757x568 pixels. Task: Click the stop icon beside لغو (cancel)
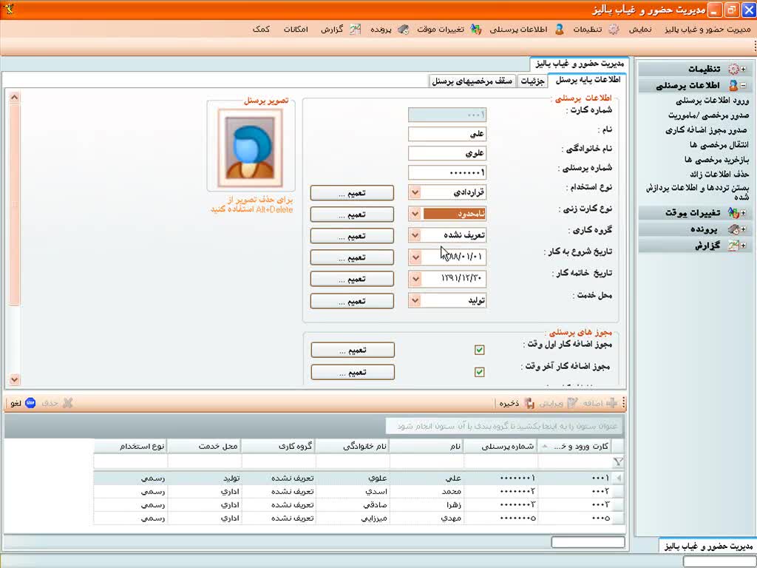[x=30, y=403]
